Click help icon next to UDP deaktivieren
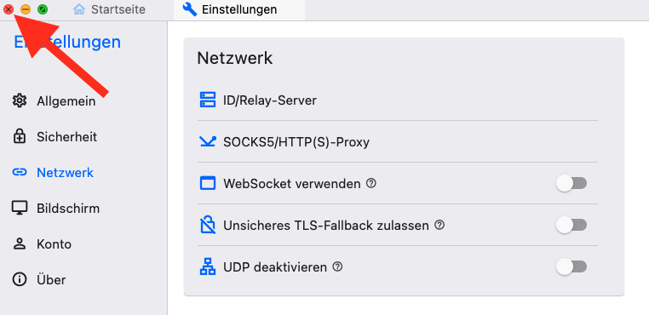 click(x=338, y=267)
